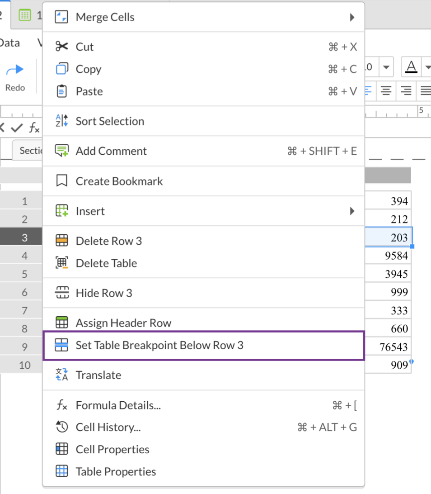Click the Delete Row 3 icon
Viewport: 431px width, 494px height.
click(x=61, y=240)
